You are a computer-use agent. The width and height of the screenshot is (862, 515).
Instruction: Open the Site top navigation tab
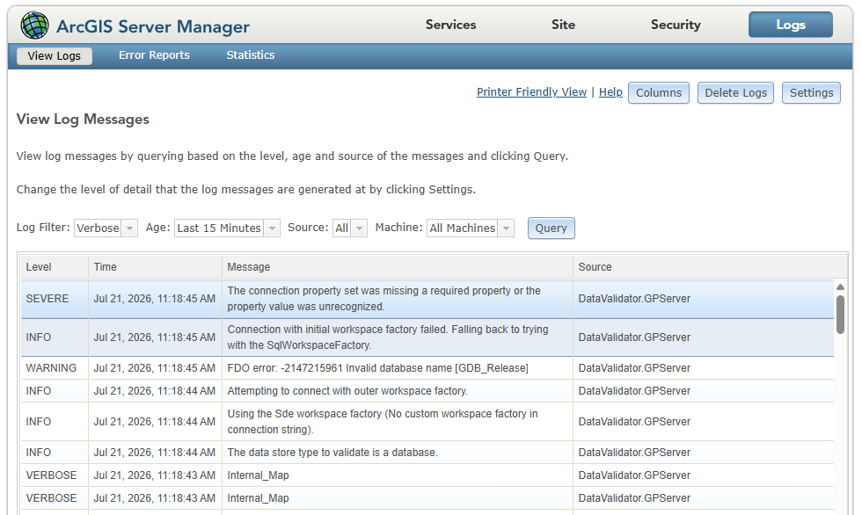564,25
